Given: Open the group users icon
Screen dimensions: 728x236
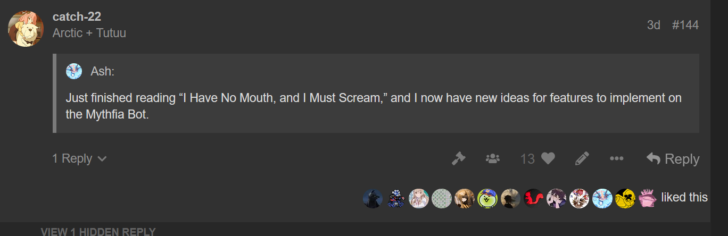Looking at the screenshot, I should point(493,158).
